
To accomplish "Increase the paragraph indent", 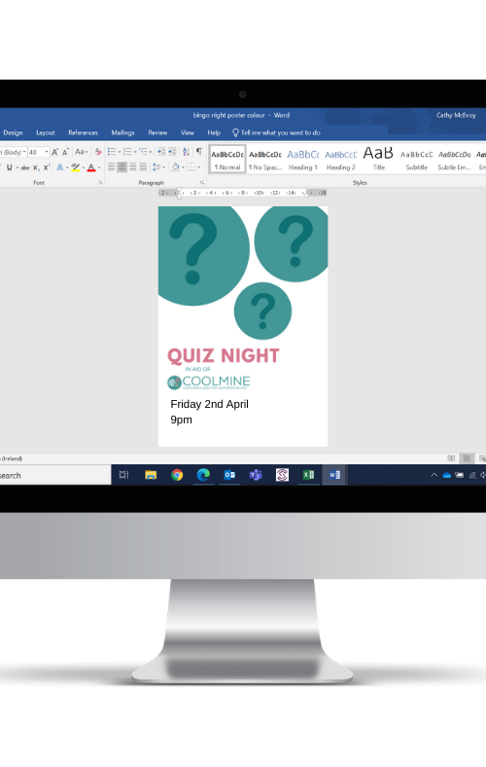I will point(172,152).
